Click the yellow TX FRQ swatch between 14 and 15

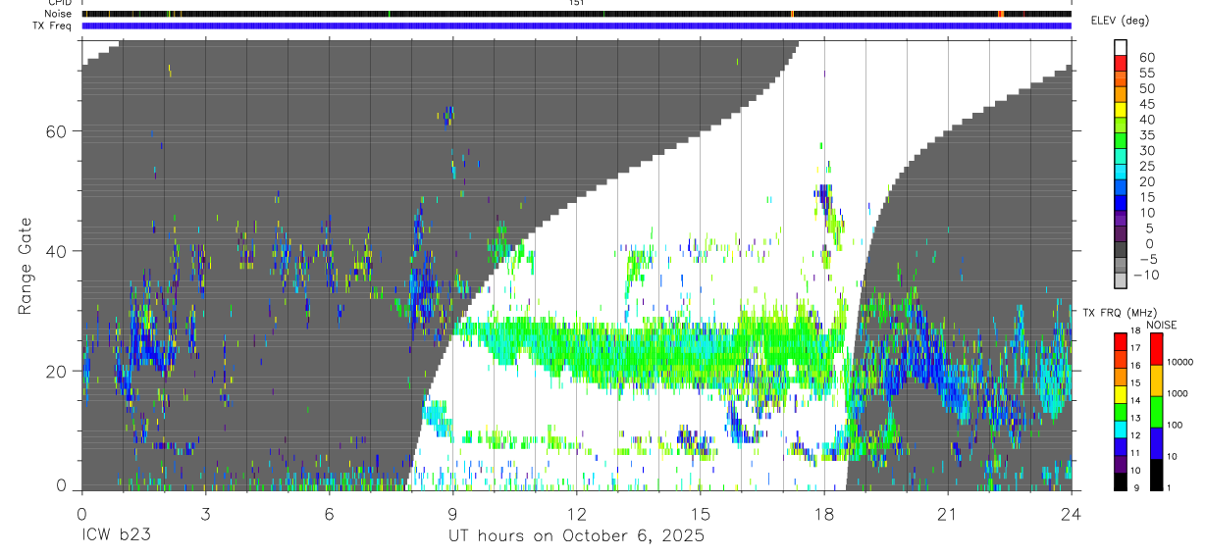tap(1121, 393)
